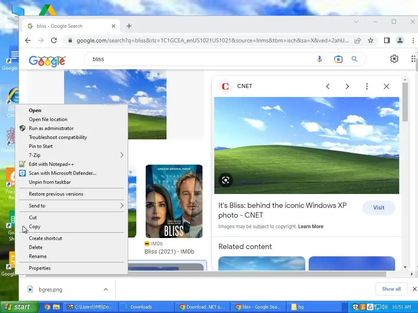Open a new Chrome tab
The width and height of the screenshot is (418, 313).
pos(129,26)
